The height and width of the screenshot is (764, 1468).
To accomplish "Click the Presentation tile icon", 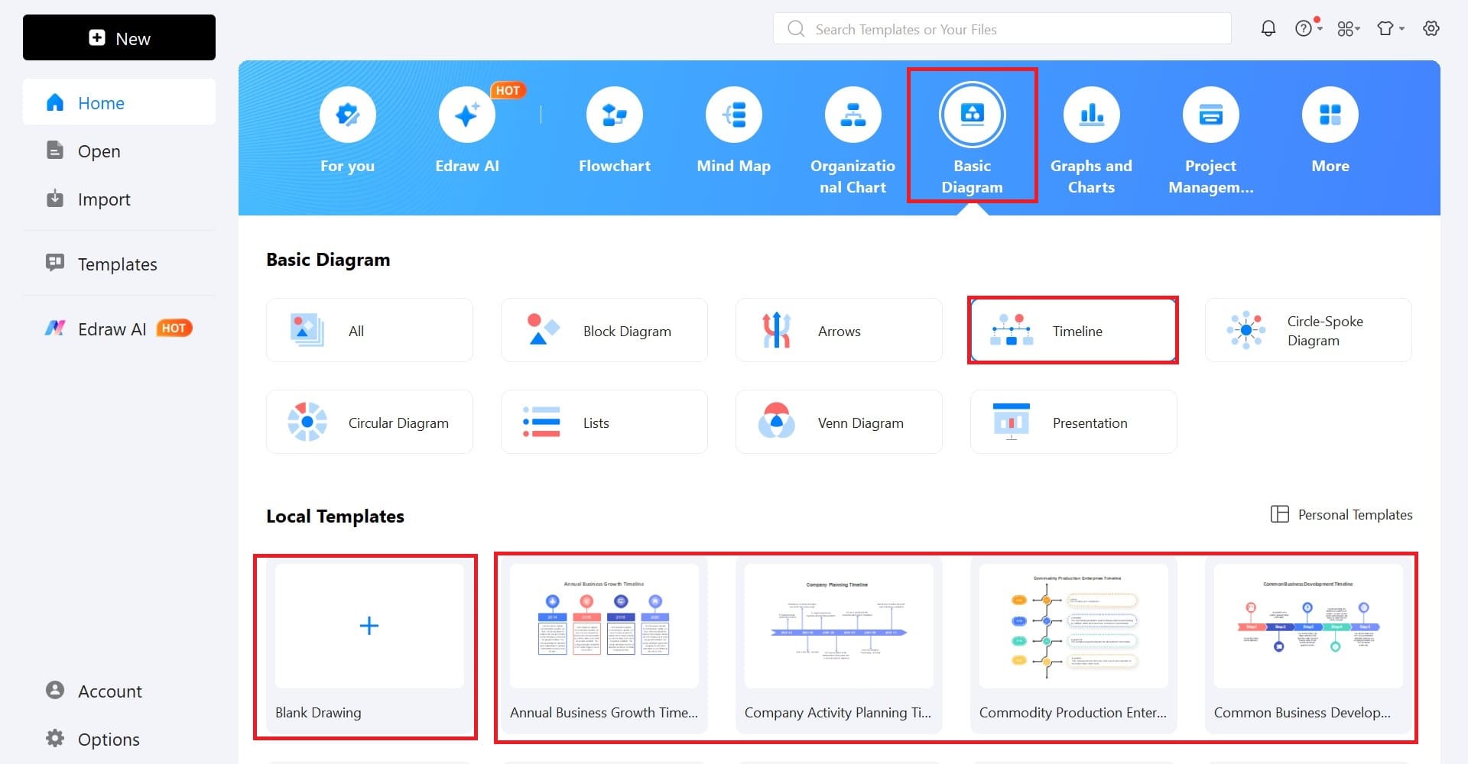I will point(1011,422).
